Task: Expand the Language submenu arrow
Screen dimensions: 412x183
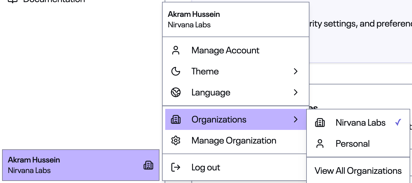Action: [x=295, y=93]
